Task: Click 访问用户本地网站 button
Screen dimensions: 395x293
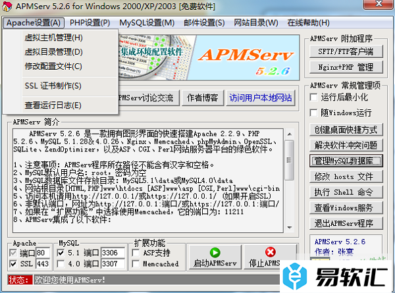Action: pyautogui.click(x=261, y=97)
